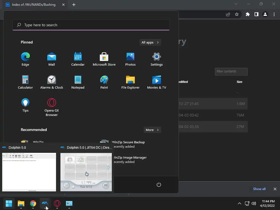Click the 76M file size cell
The image size is (280, 210).
point(240,115)
